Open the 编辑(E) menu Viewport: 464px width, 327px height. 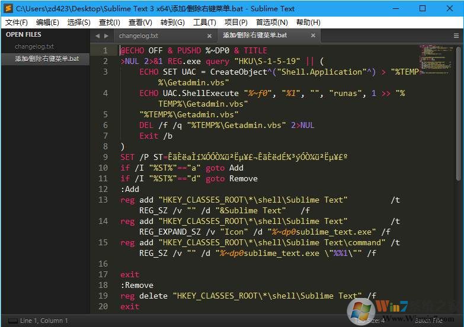pyautogui.click(x=47, y=22)
